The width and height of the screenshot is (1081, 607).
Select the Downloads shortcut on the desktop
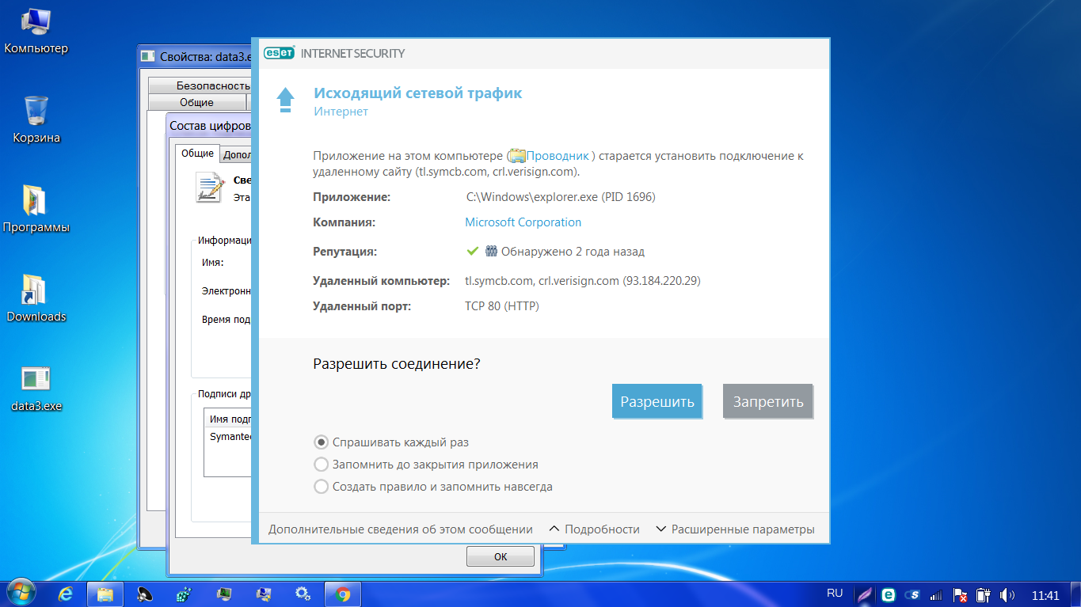pos(36,298)
